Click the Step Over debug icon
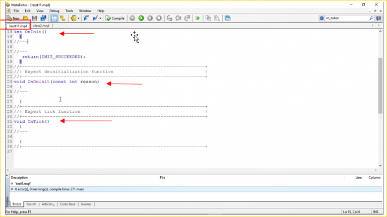This screenshot has width=387, height=217. [x=178, y=18]
